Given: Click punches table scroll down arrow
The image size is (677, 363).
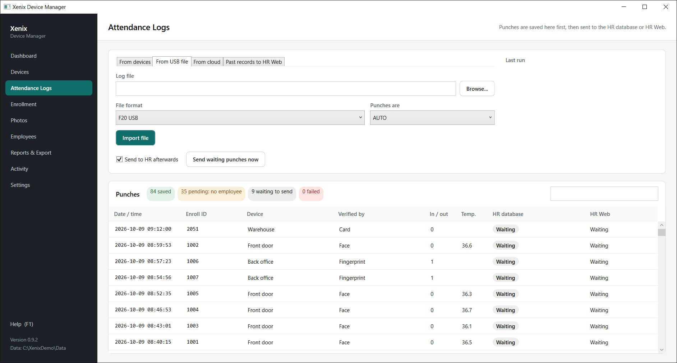Looking at the screenshot, I should [x=662, y=350].
